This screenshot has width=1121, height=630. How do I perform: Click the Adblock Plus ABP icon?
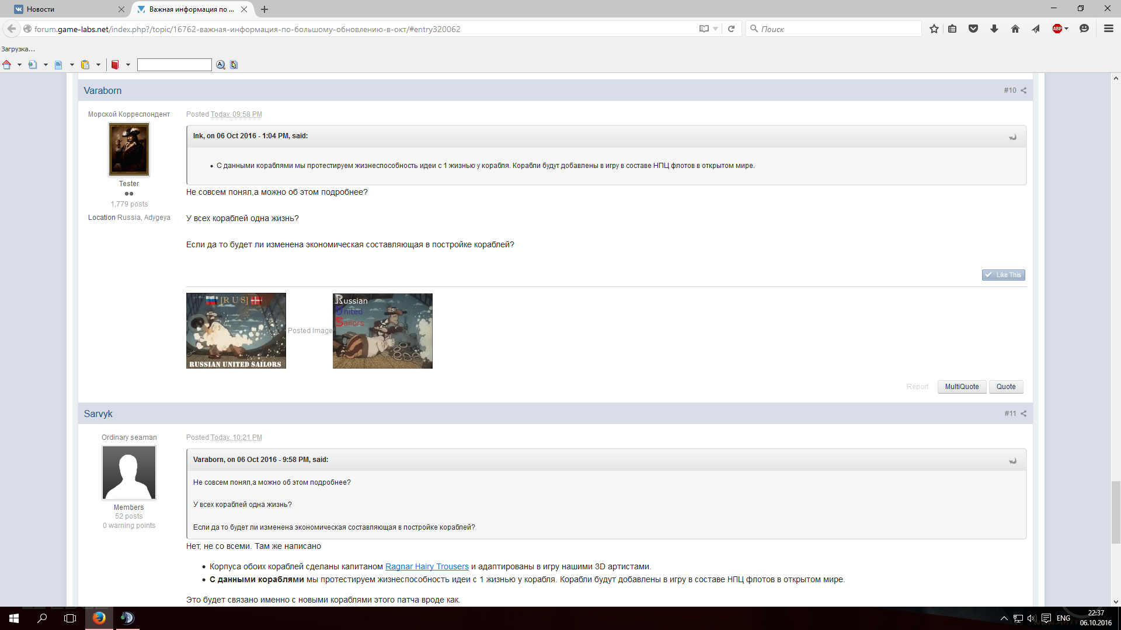pos(1057,29)
